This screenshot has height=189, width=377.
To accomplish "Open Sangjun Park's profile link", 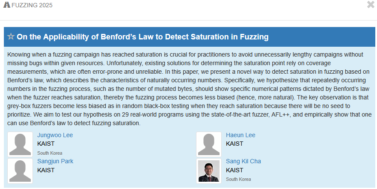I will pyautogui.click(x=55, y=161).
